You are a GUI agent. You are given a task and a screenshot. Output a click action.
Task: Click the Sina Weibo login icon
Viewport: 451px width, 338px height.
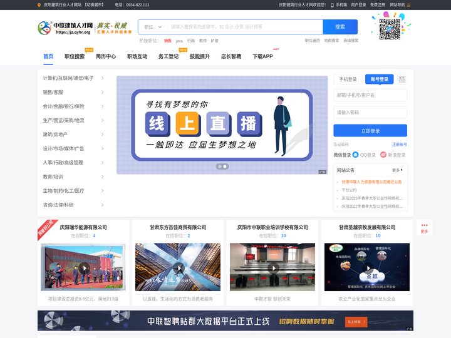click(x=383, y=155)
